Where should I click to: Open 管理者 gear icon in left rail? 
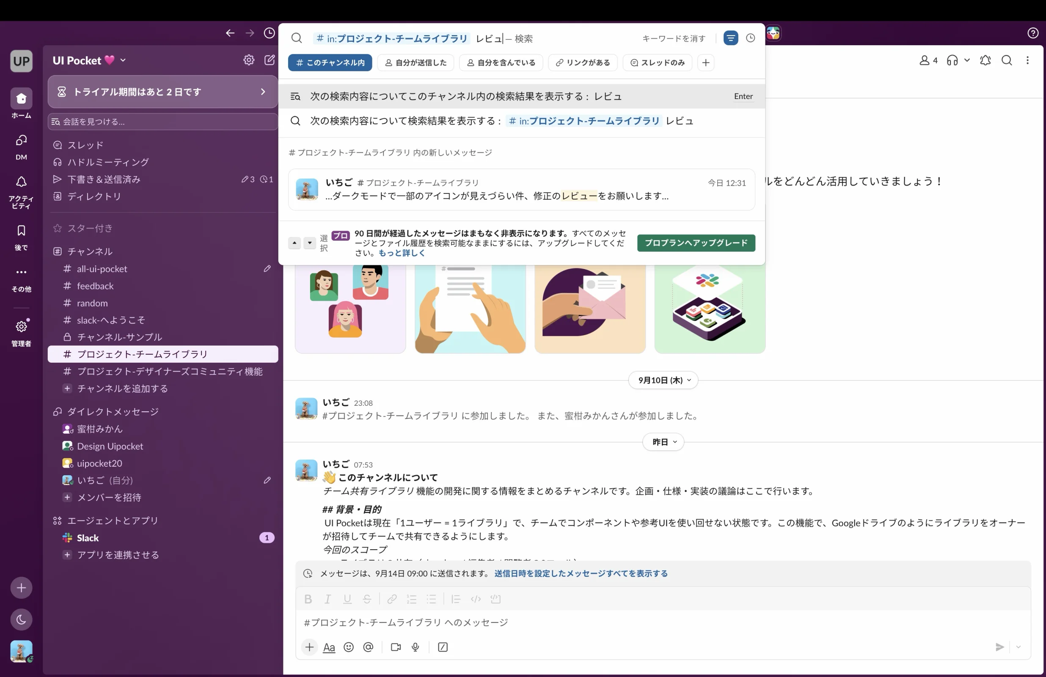point(21,327)
